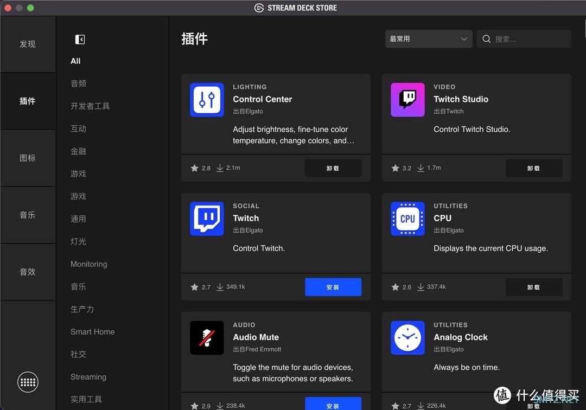
Task: Select the Streaming category
Action: pos(88,377)
